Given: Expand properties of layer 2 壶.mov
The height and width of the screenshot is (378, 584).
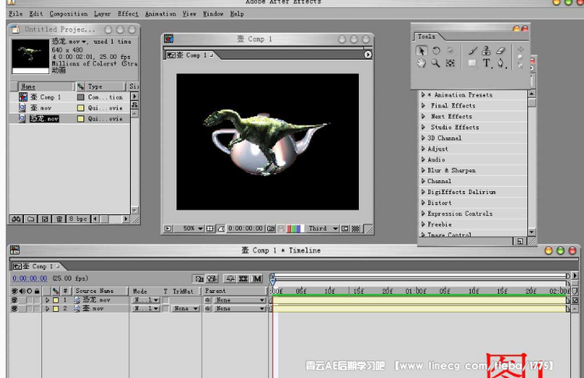Looking at the screenshot, I should 47,309.
